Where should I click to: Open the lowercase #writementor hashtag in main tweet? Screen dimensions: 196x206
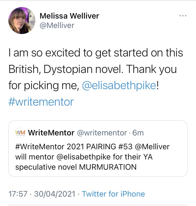(41, 102)
